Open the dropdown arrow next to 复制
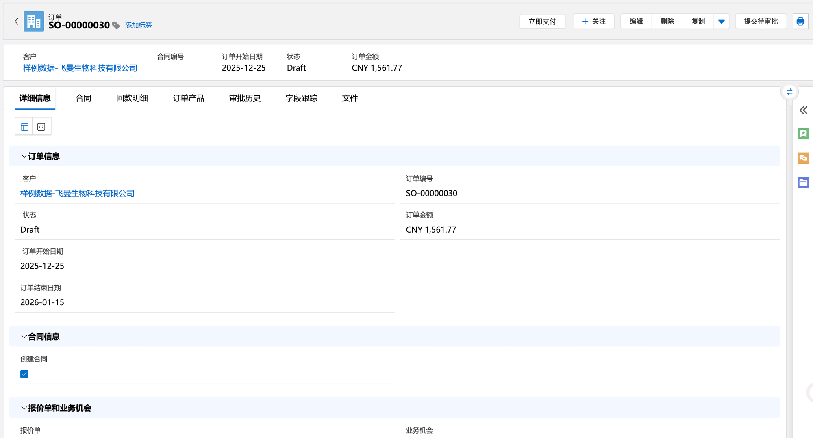Image resolution: width=813 pixels, height=438 pixels. 721,22
